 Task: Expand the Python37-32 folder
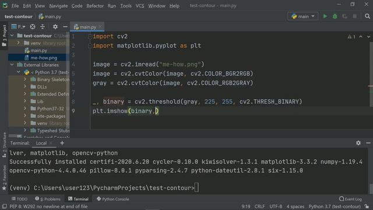pyautogui.click(x=25, y=108)
